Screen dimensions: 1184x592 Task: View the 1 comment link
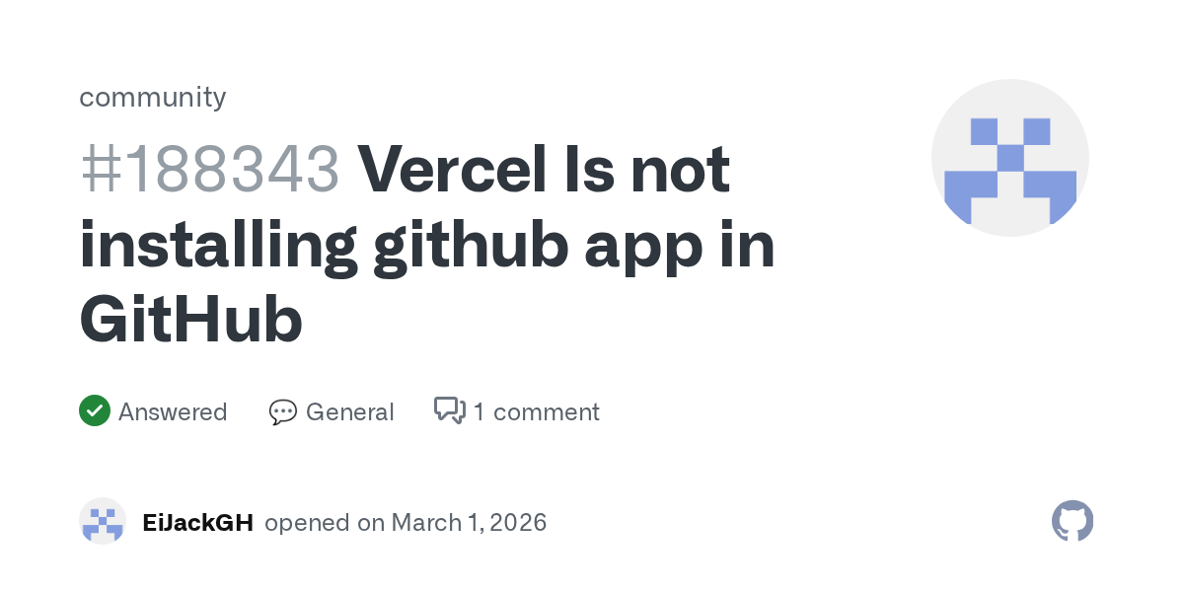pos(536,411)
